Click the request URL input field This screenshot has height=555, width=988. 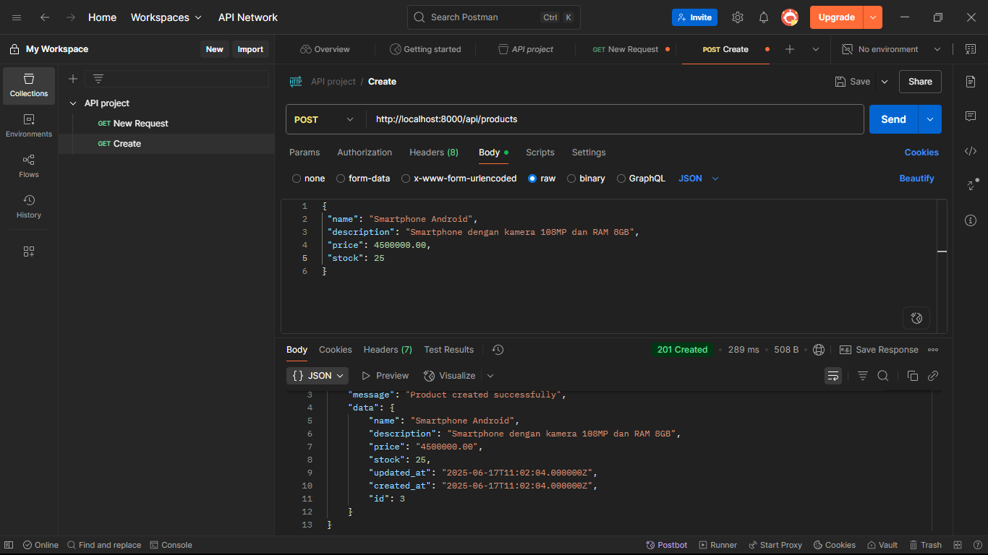(615, 119)
